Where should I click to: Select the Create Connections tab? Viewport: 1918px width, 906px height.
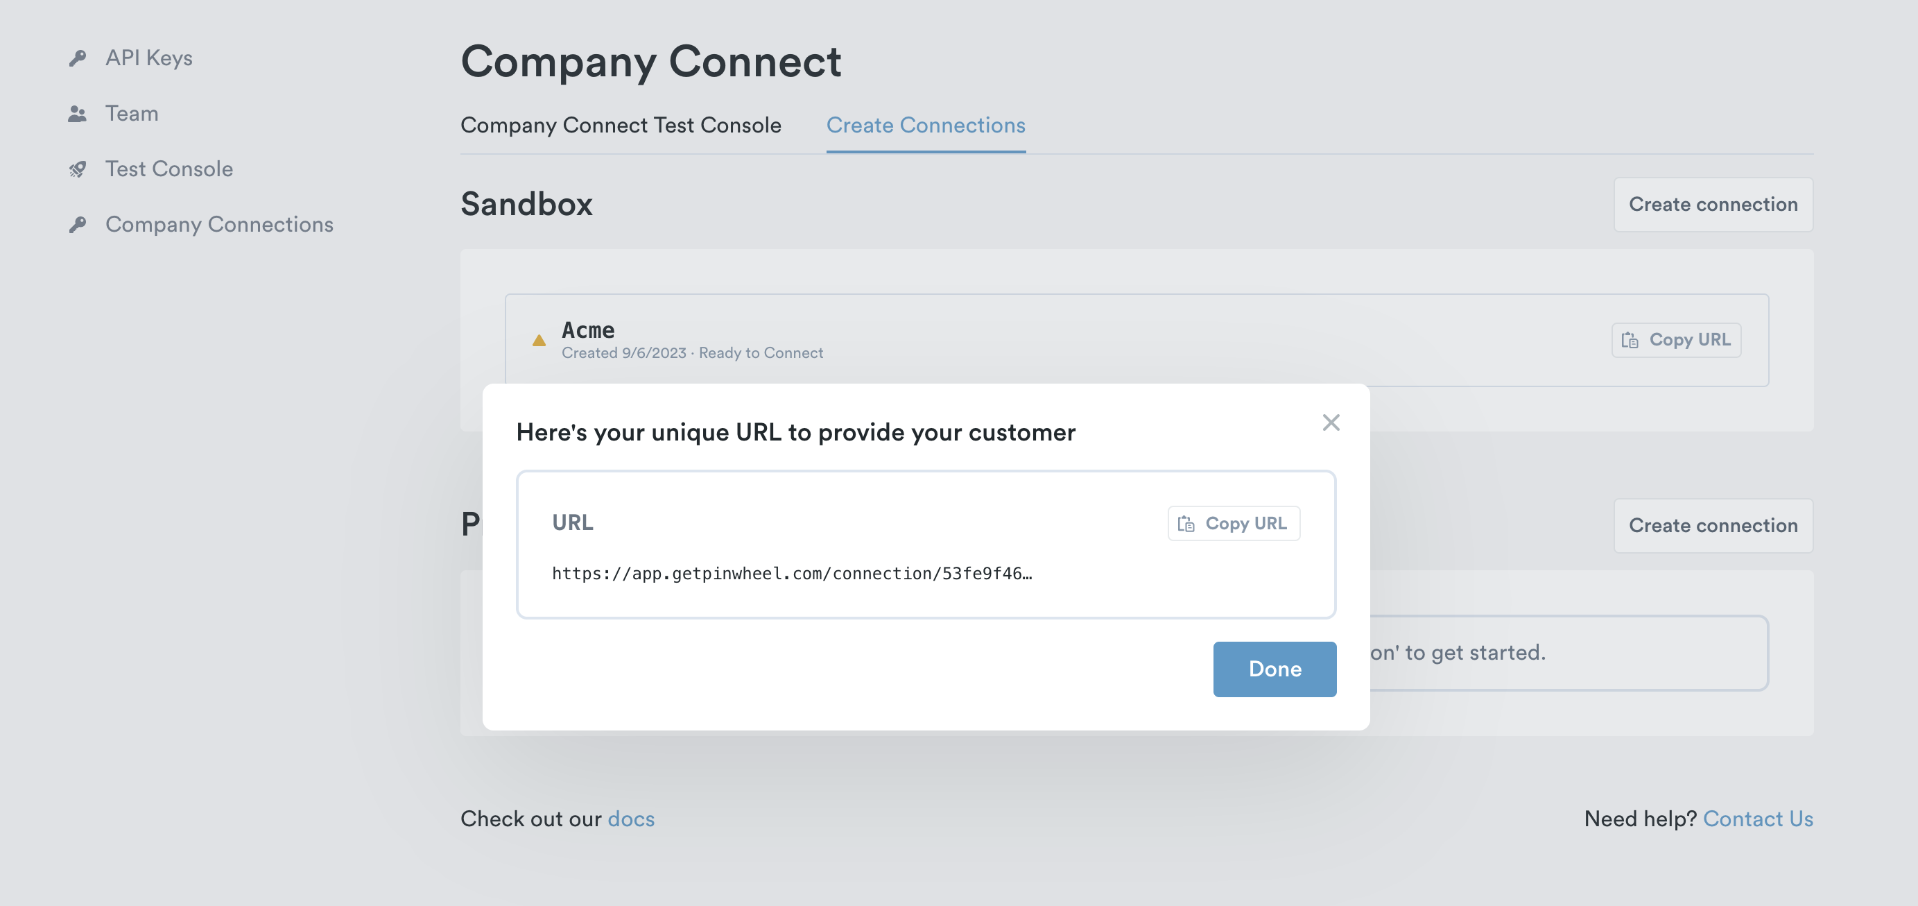click(x=926, y=125)
